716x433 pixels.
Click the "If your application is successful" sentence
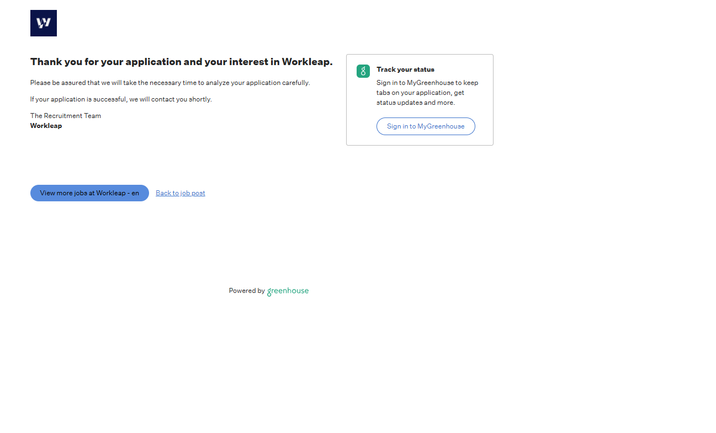point(121,99)
